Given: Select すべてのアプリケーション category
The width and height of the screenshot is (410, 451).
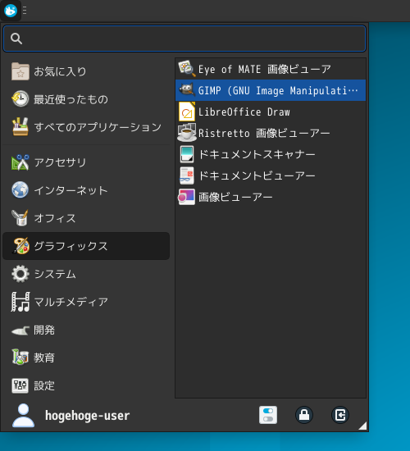Looking at the screenshot, I should [86, 127].
